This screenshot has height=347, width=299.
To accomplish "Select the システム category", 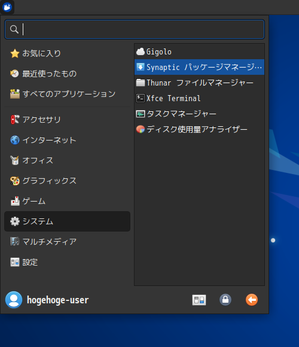I will (x=67, y=221).
